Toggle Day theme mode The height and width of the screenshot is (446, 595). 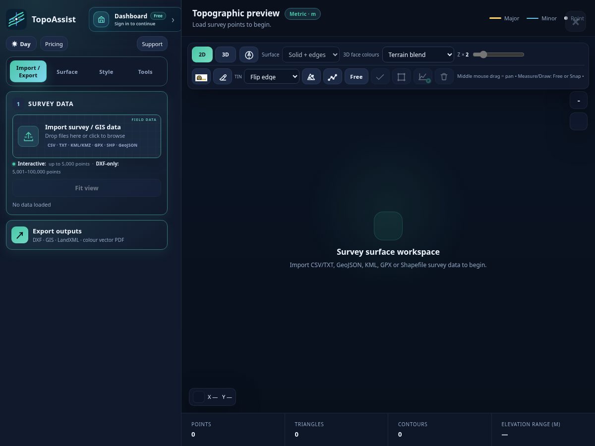coord(21,44)
